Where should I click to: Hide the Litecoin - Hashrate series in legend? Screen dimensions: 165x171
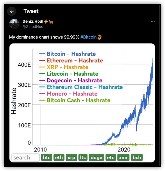(69, 74)
